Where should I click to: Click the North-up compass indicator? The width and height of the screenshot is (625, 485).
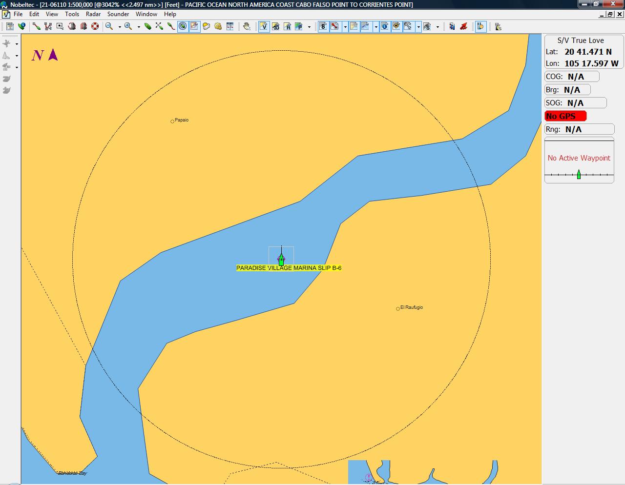[x=45, y=55]
